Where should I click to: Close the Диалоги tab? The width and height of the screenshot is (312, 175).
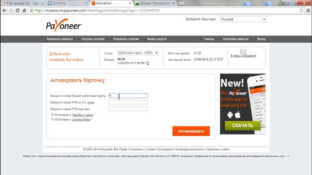[86, 3]
